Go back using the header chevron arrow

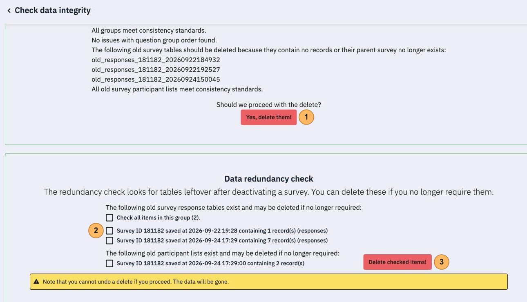point(9,11)
